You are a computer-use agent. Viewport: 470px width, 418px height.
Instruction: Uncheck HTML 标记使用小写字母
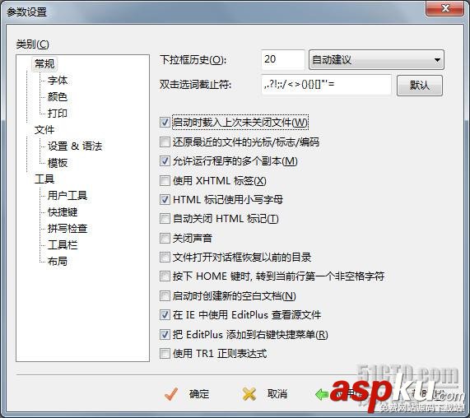coord(165,199)
